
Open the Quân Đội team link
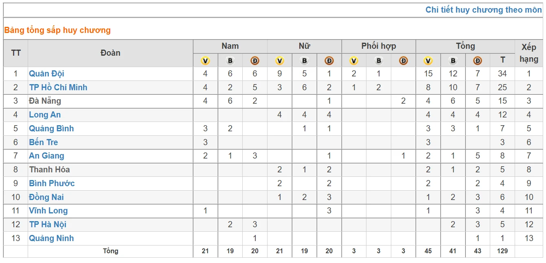[x=46, y=74]
